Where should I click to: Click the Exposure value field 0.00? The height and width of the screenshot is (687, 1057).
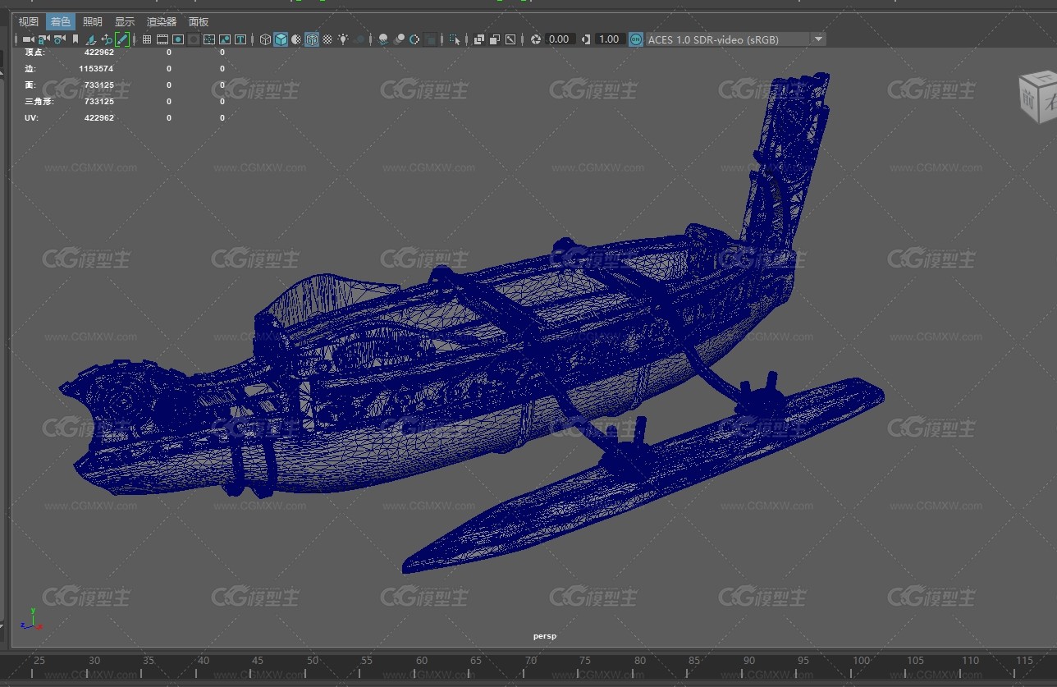click(560, 39)
